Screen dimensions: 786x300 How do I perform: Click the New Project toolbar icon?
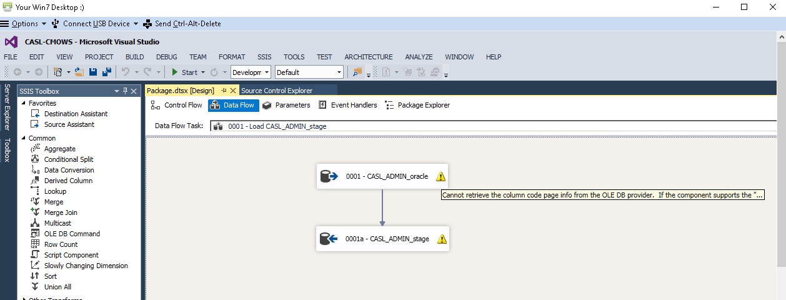click(59, 72)
